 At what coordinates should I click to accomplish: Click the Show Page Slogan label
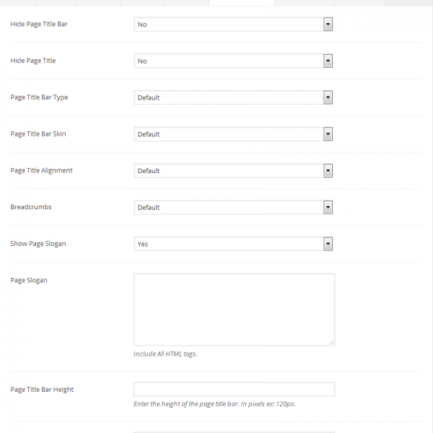[x=38, y=244]
